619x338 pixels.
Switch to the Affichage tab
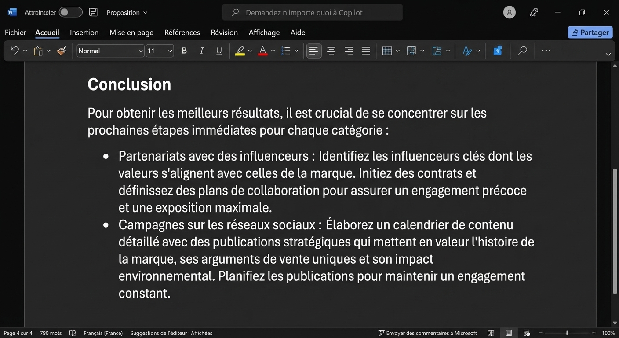(x=264, y=33)
